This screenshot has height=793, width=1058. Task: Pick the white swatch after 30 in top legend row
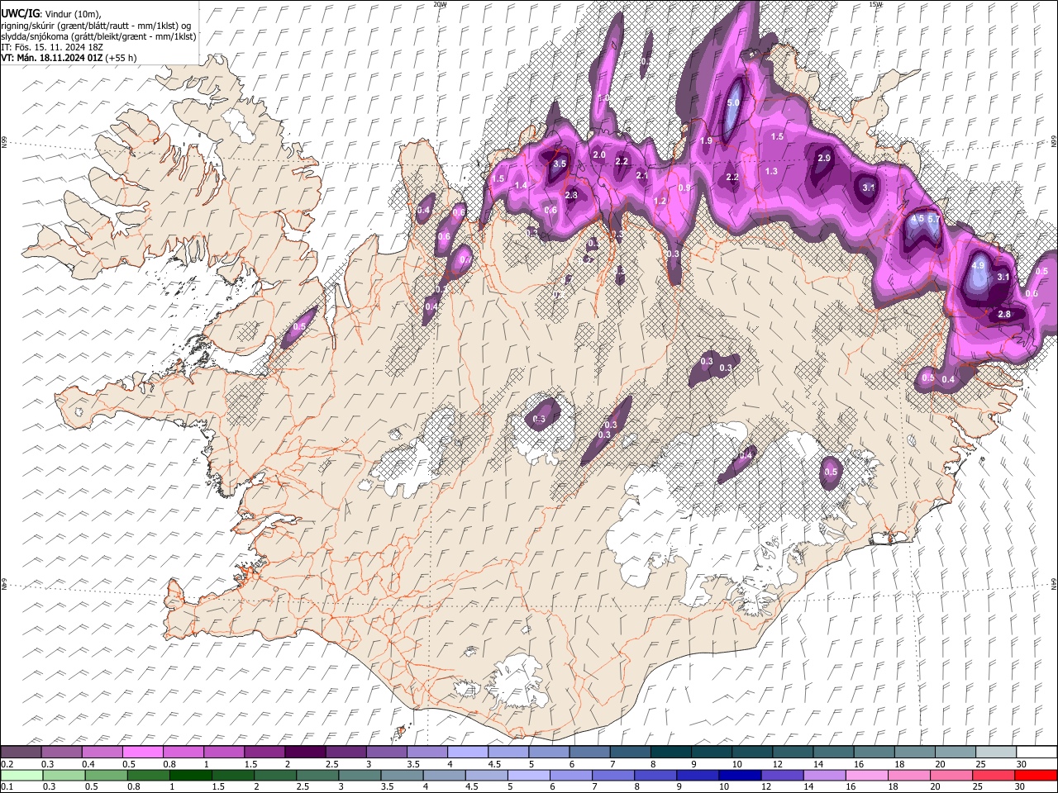(x=1037, y=752)
